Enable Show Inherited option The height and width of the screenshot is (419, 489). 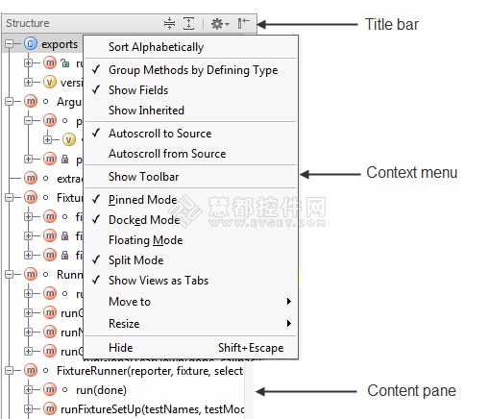point(191,111)
